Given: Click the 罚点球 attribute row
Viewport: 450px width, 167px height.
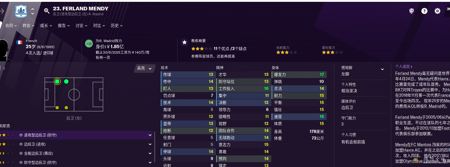Looking at the screenshot, I should [x=188, y=96].
